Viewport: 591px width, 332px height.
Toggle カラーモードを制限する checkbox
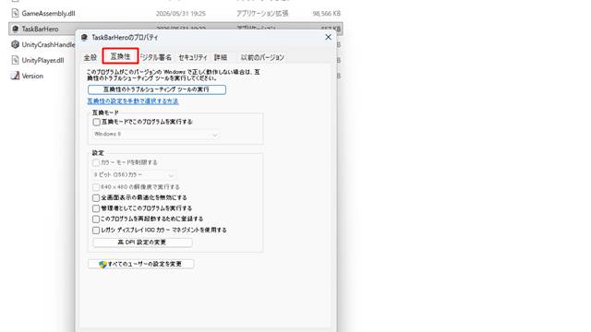pyautogui.click(x=96, y=162)
